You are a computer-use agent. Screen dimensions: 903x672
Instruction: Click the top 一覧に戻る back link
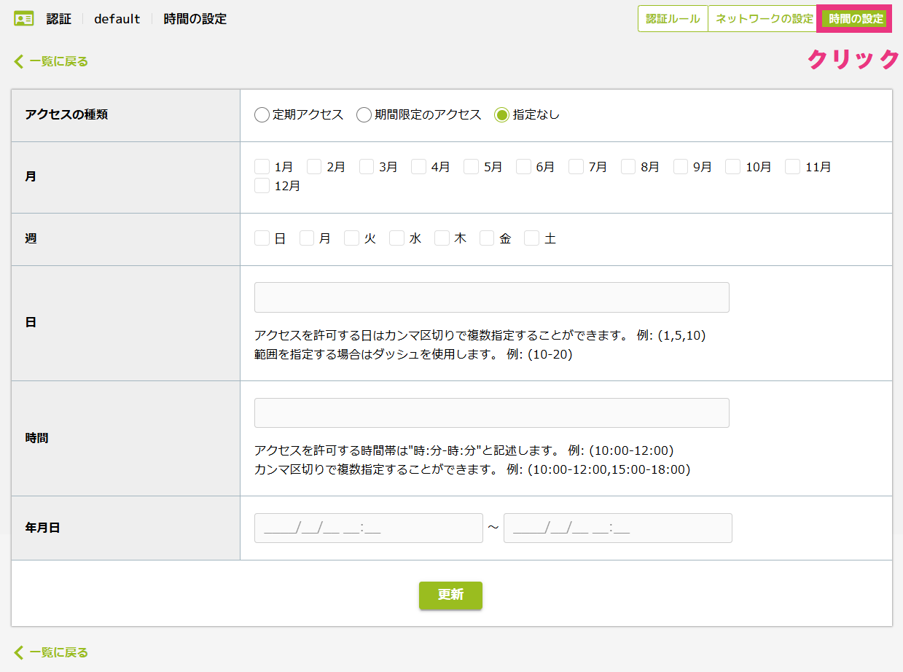coord(51,61)
